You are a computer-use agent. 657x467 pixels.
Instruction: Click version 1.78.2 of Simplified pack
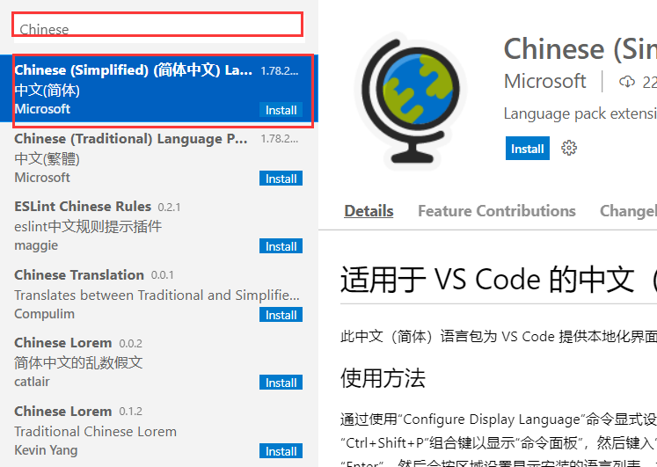(x=280, y=70)
